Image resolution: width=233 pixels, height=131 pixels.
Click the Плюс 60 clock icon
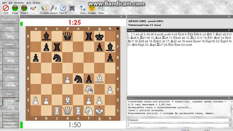pyautogui.click(x=63, y=8)
